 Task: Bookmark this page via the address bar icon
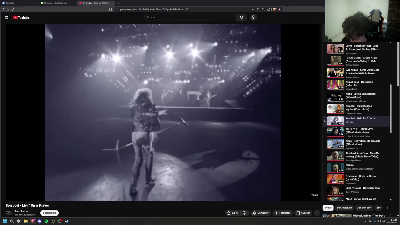(x=110, y=9)
